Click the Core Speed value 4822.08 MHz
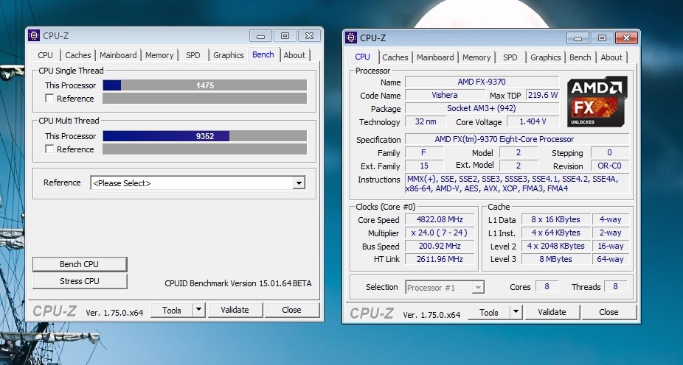The image size is (683, 365). click(440, 219)
